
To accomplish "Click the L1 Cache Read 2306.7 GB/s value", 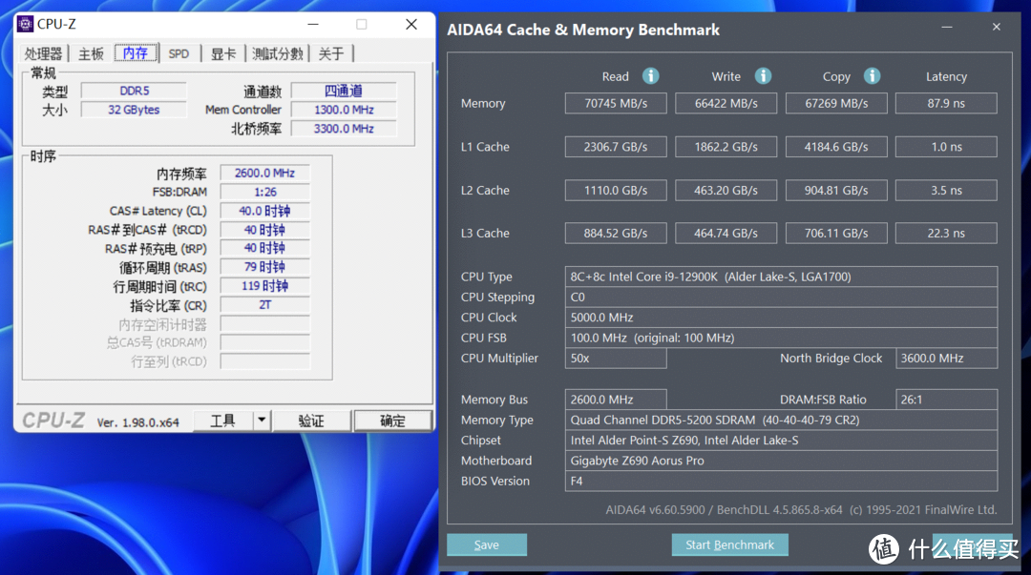I will [x=616, y=147].
